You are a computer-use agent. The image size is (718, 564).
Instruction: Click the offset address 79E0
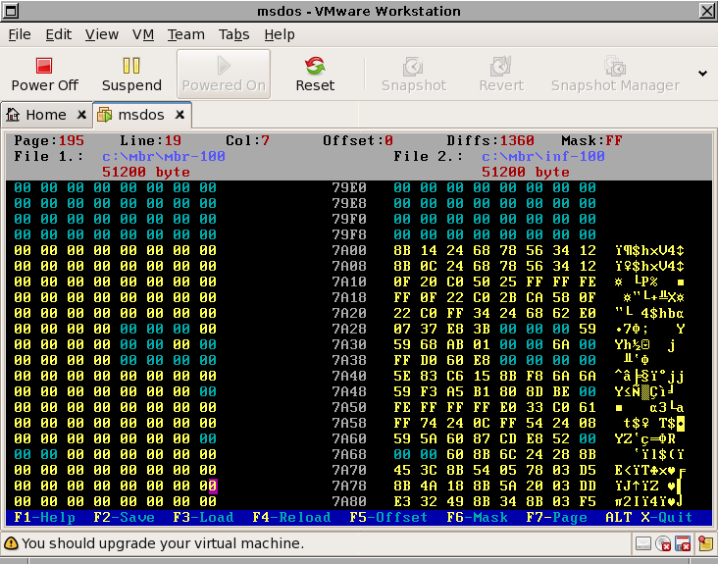(349, 188)
